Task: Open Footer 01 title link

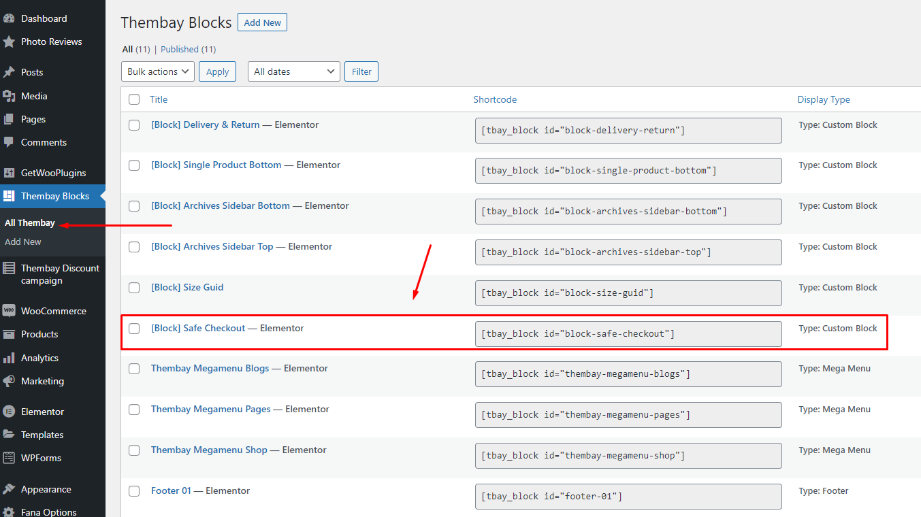Action: point(171,490)
